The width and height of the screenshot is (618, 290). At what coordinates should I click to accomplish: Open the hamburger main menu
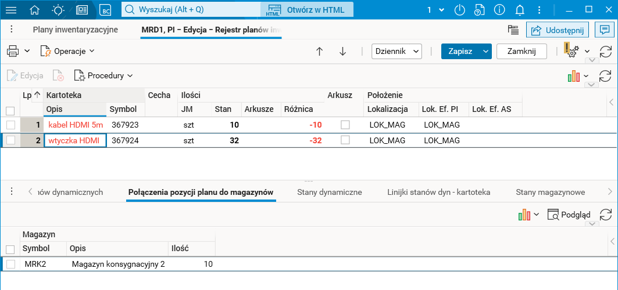pos(11,10)
